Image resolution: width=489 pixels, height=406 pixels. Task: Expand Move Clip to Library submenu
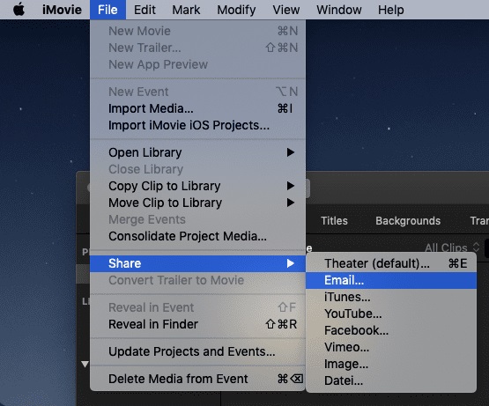pyautogui.click(x=197, y=203)
